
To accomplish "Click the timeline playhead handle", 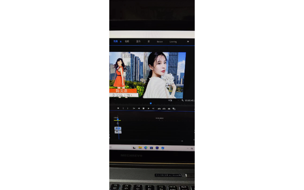I will tap(118, 119).
